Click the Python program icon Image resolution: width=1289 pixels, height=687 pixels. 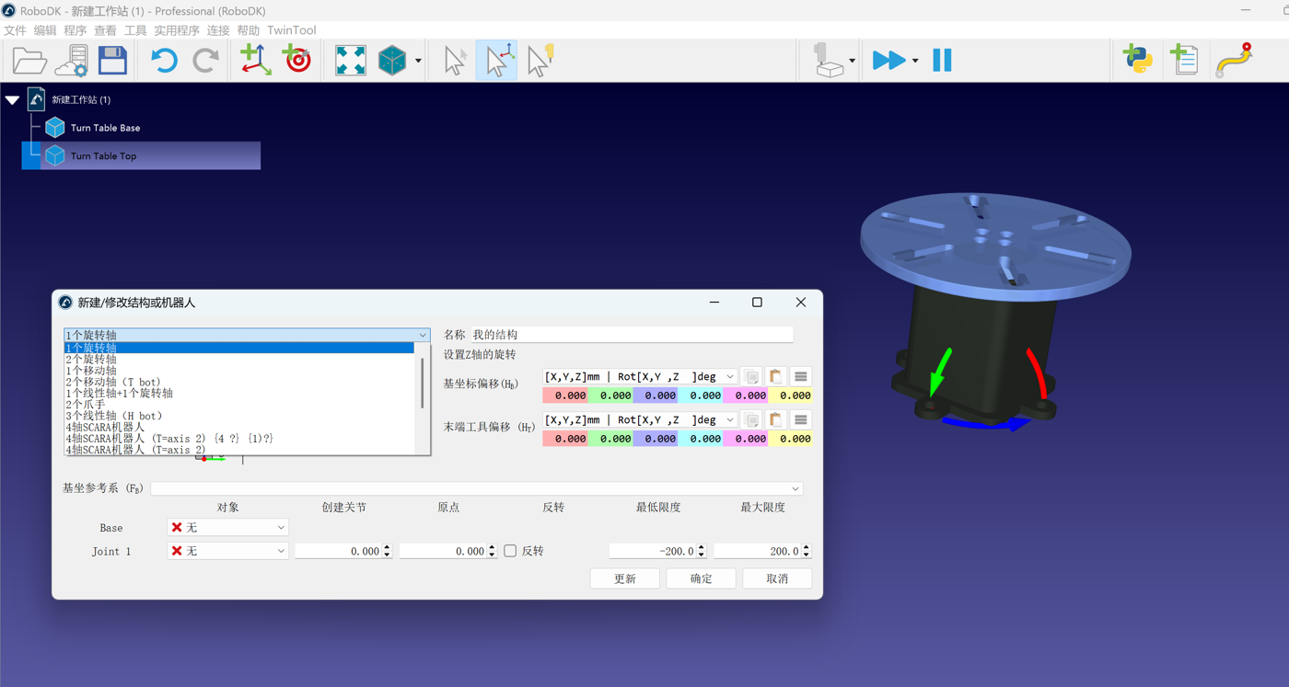1138,61
